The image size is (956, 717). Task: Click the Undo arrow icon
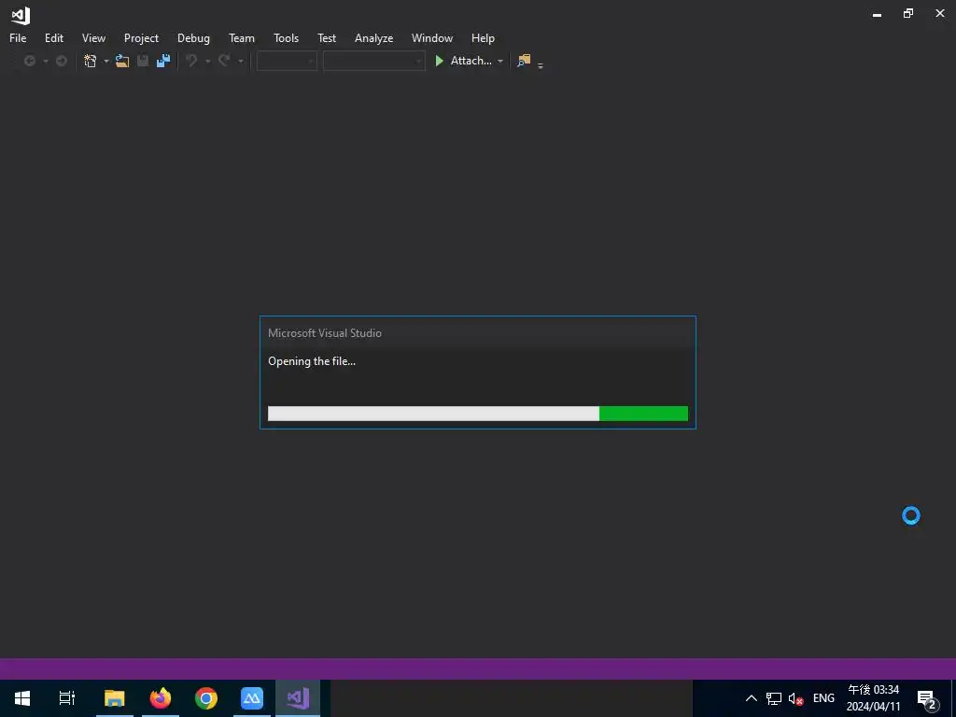pyautogui.click(x=191, y=61)
